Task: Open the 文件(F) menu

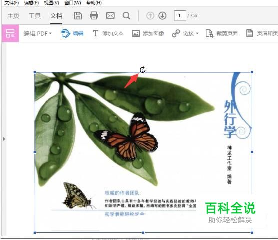Action: (11, 3)
